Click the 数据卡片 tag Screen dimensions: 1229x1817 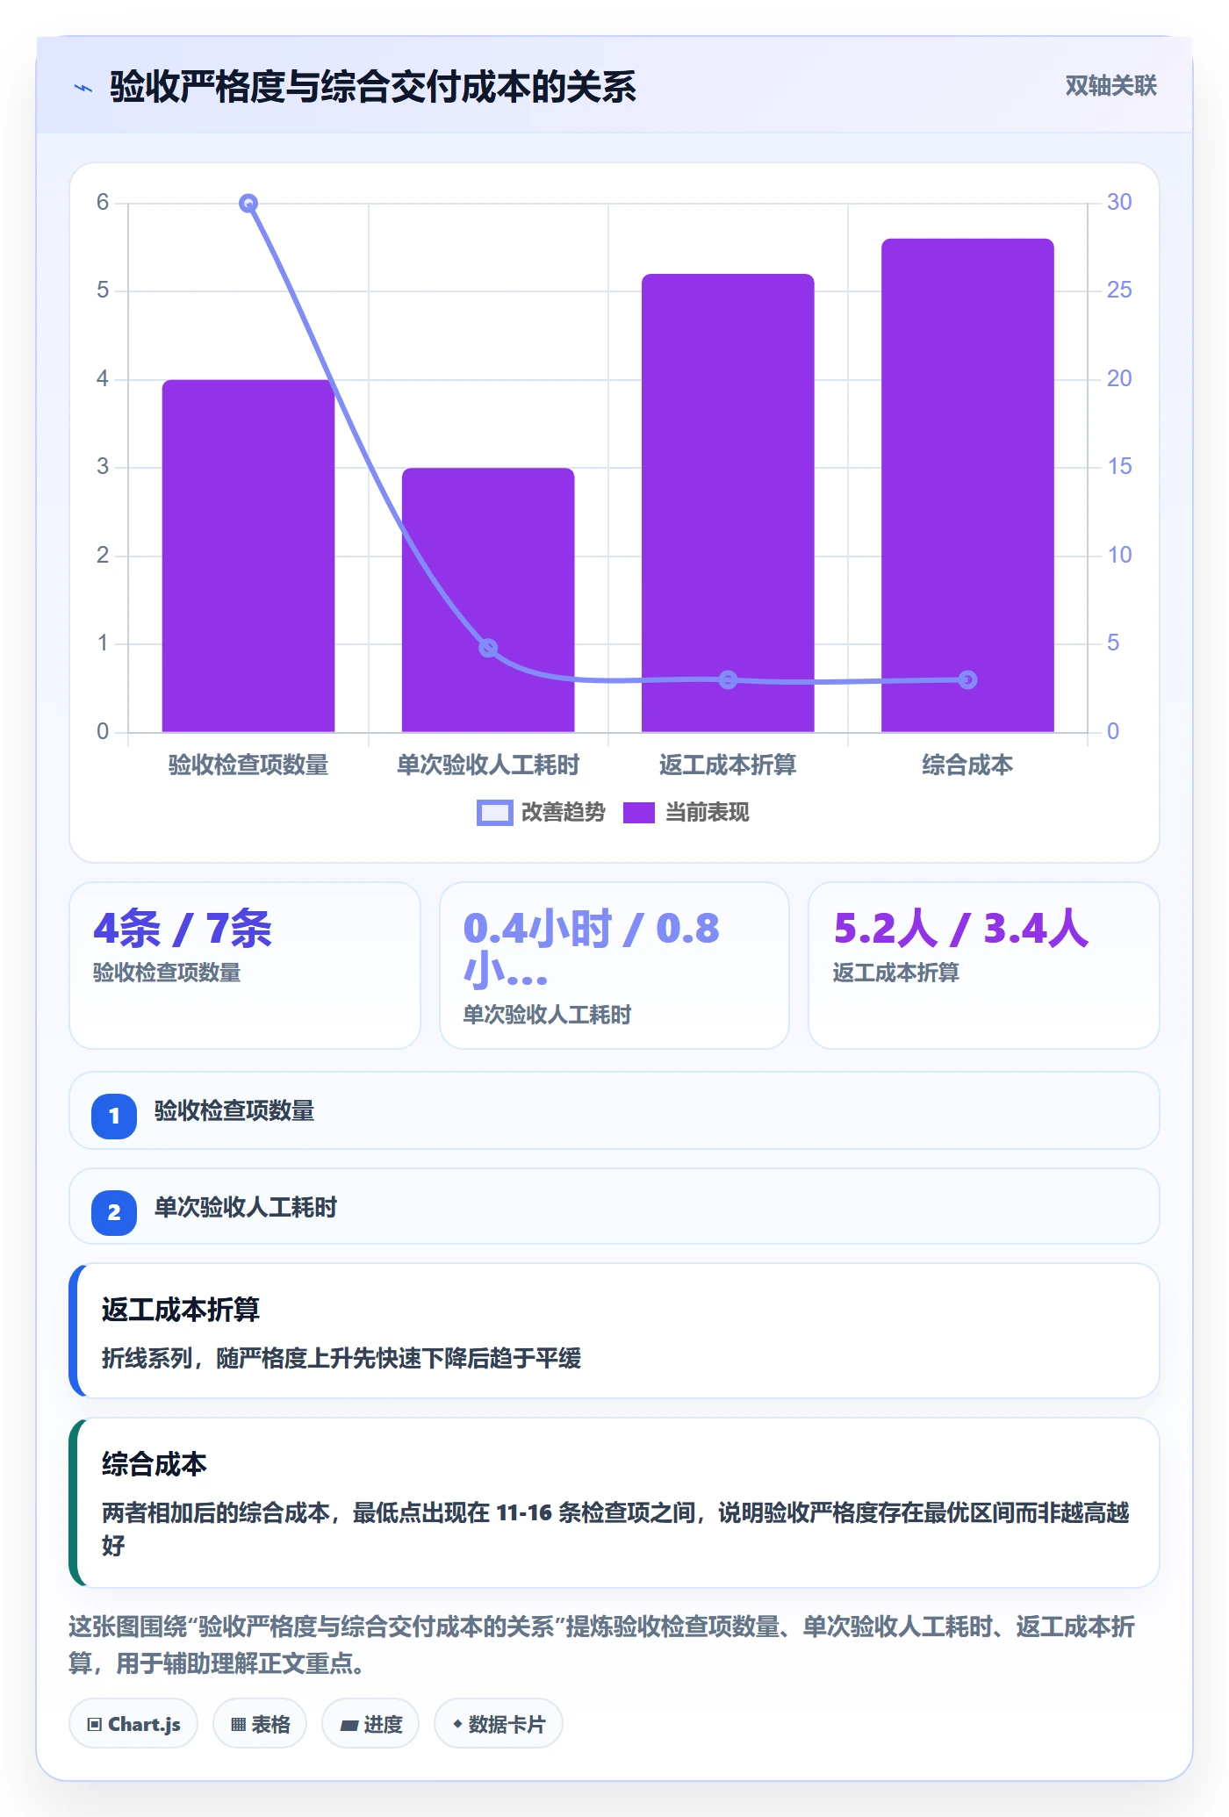(x=499, y=1724)
